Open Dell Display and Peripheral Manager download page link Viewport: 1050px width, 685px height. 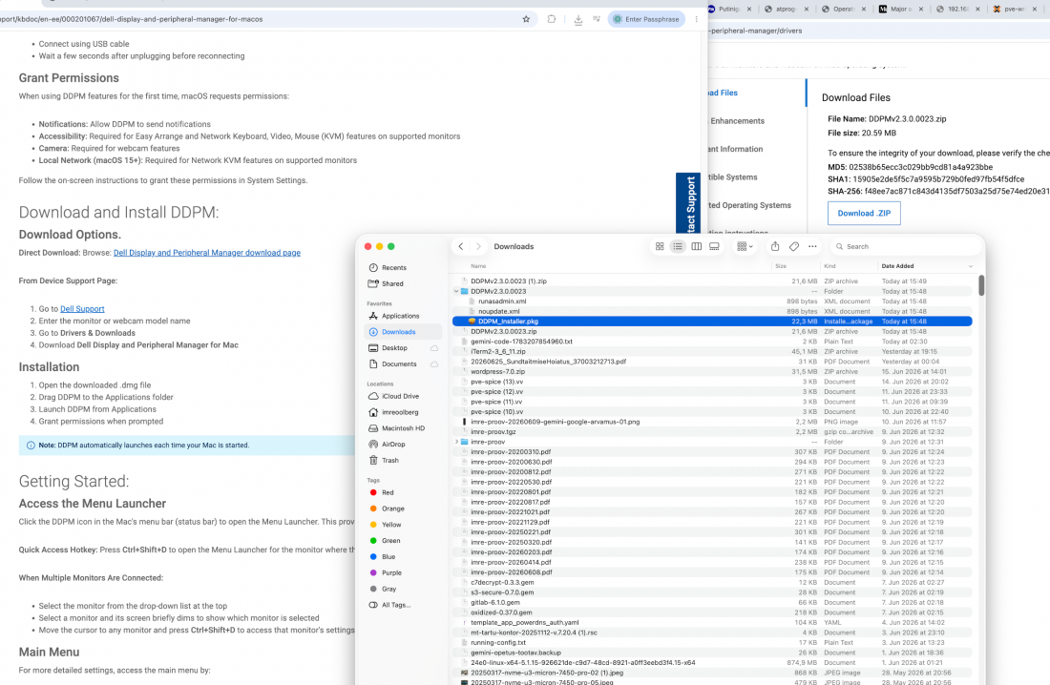click(207, 253)
